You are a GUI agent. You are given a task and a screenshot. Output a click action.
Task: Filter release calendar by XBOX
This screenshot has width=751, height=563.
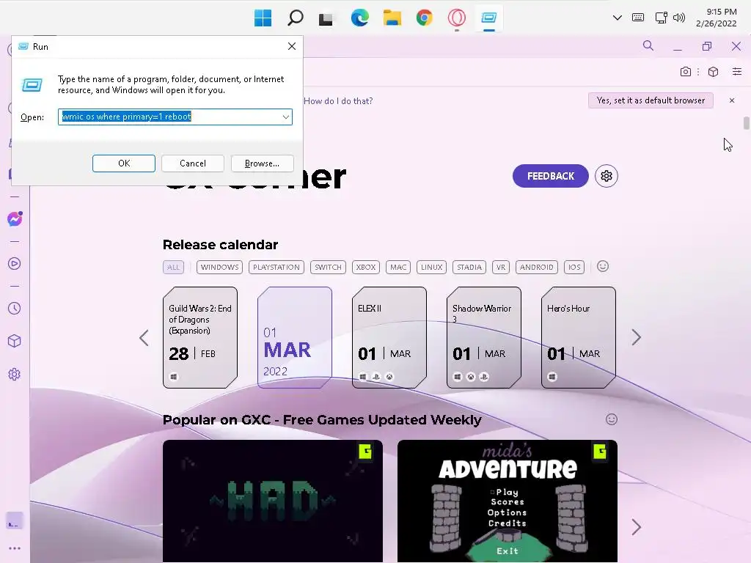click(366, 267)
